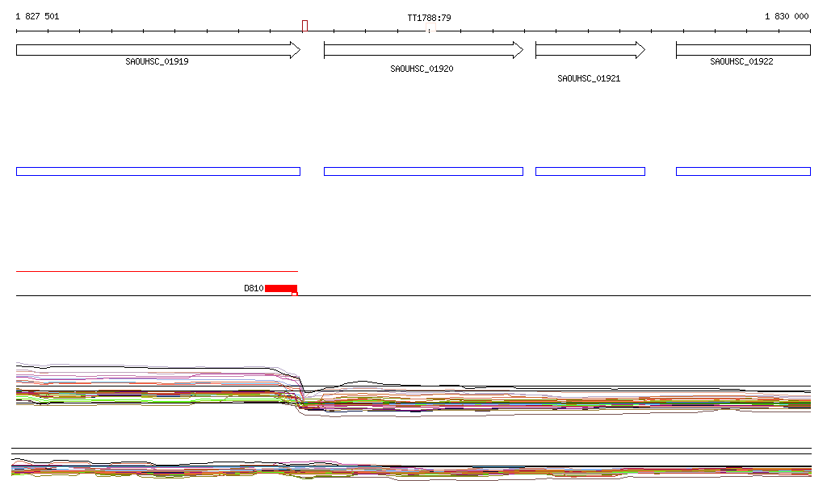This screenshot has height=493, width=827.
Task: Click the red marker on the ruler
Action: click(304, 26)
